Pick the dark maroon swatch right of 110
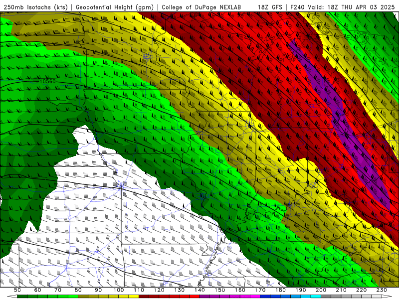The image size is (399, 299). point(144,297)
